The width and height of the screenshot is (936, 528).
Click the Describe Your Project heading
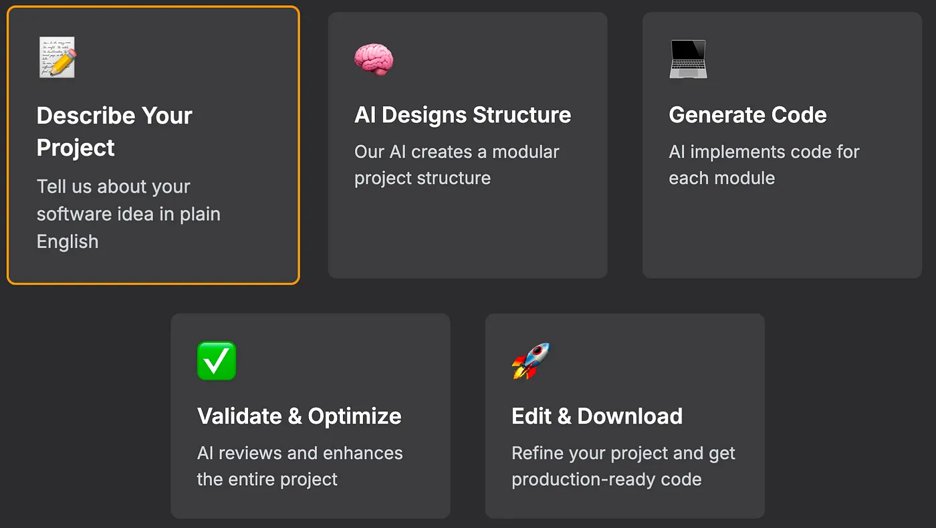[x=114, y=131]
